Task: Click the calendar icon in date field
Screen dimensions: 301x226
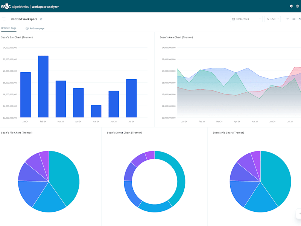Action: point(233,19)
